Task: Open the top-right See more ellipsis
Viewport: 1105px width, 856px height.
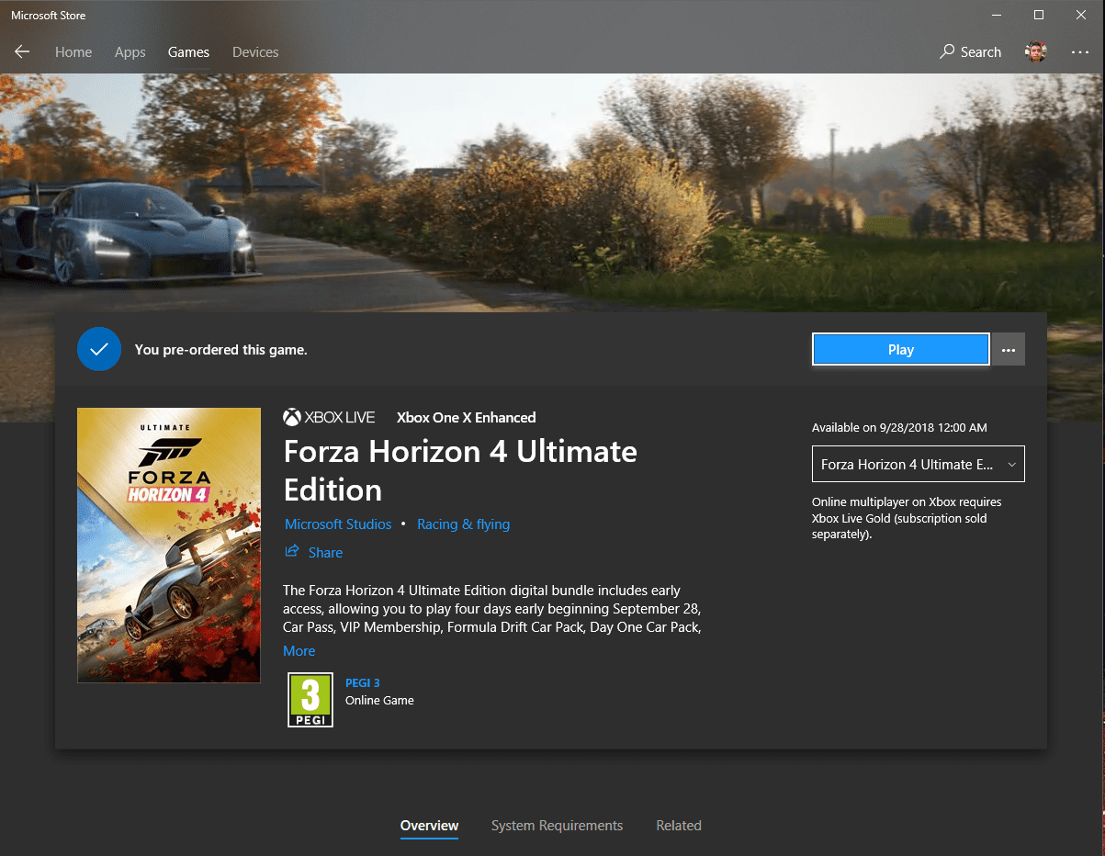Action: click(x=1080, y=52)
